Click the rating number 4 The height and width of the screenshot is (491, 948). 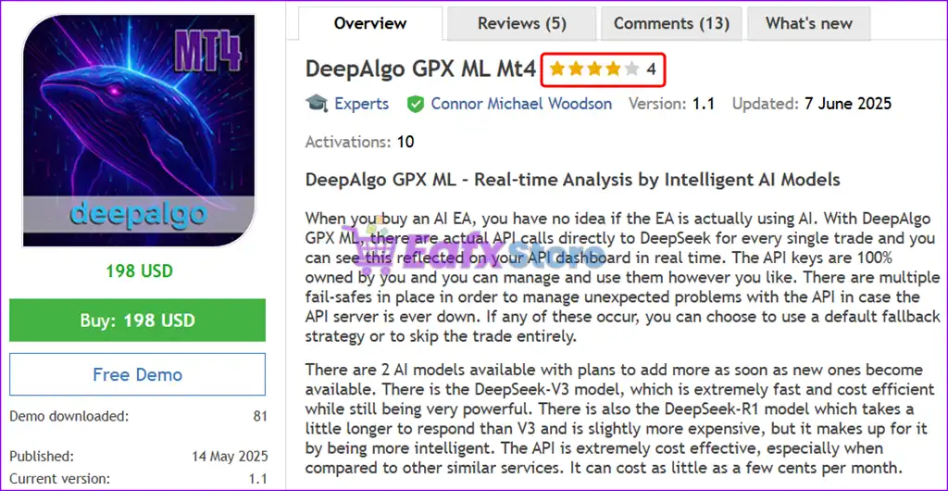coord(651,69)
